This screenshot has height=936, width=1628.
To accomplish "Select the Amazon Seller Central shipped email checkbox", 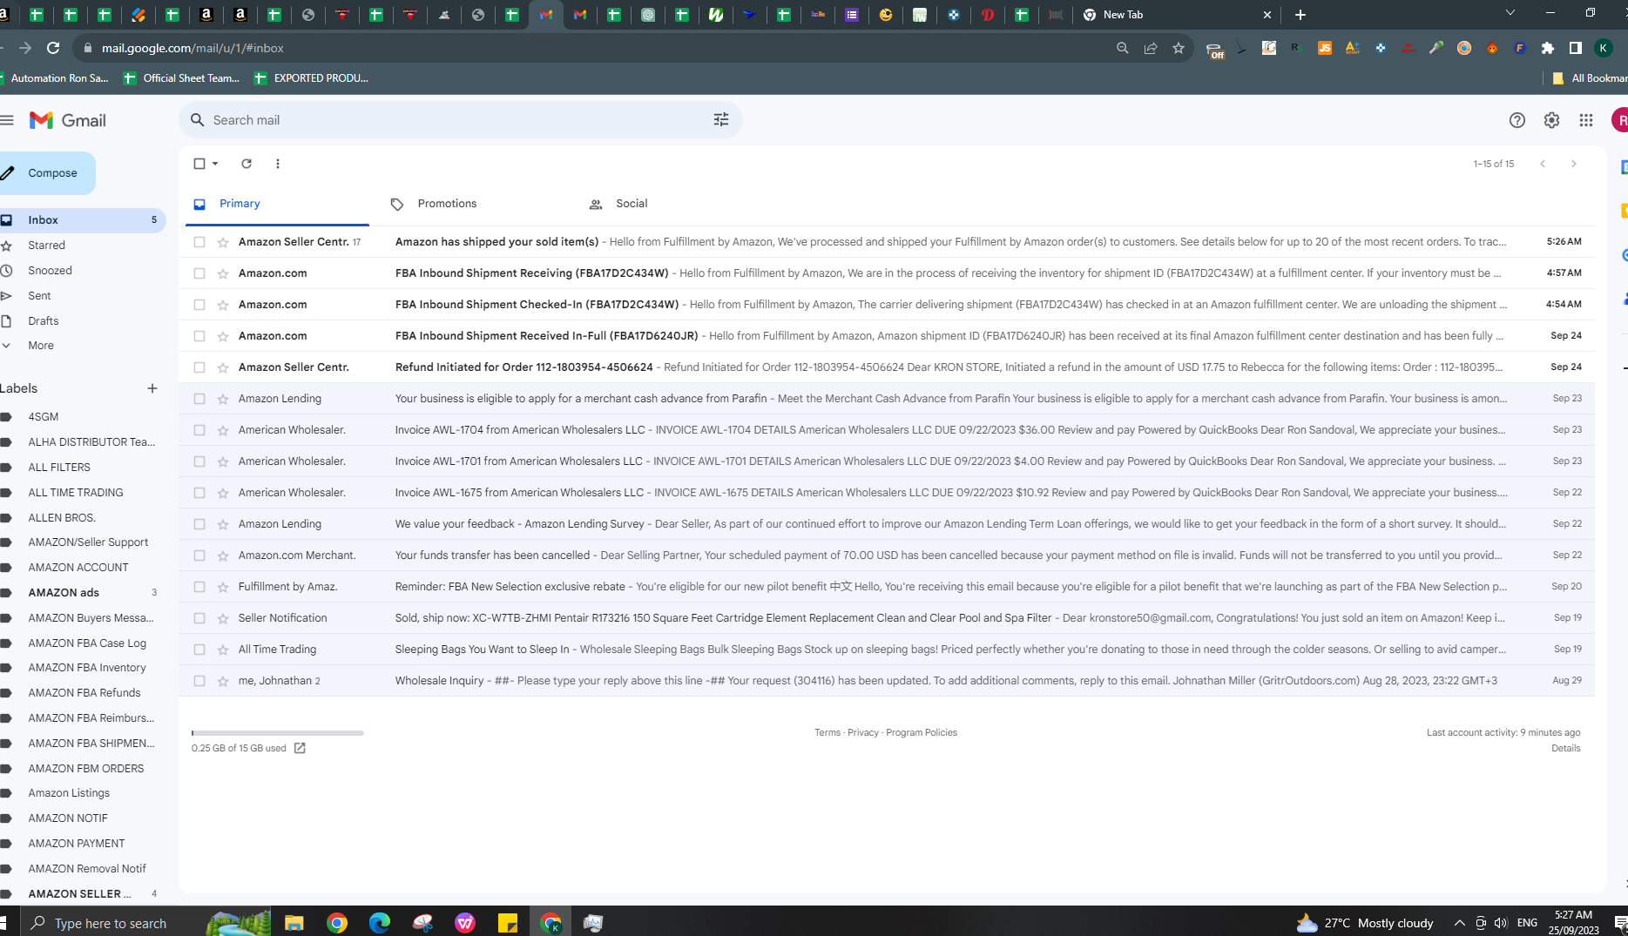I will pyautogui.click(x=199, y=242).
